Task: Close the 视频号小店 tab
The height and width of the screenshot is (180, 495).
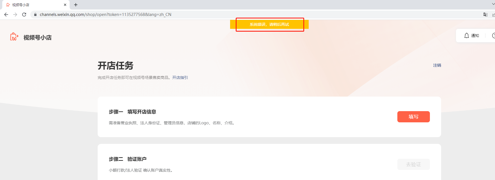Action: tap(65, 5)
